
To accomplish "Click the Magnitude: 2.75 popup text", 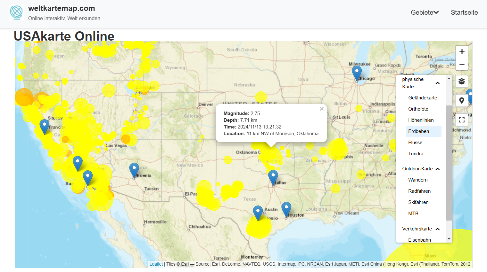I will coord(242,113).
